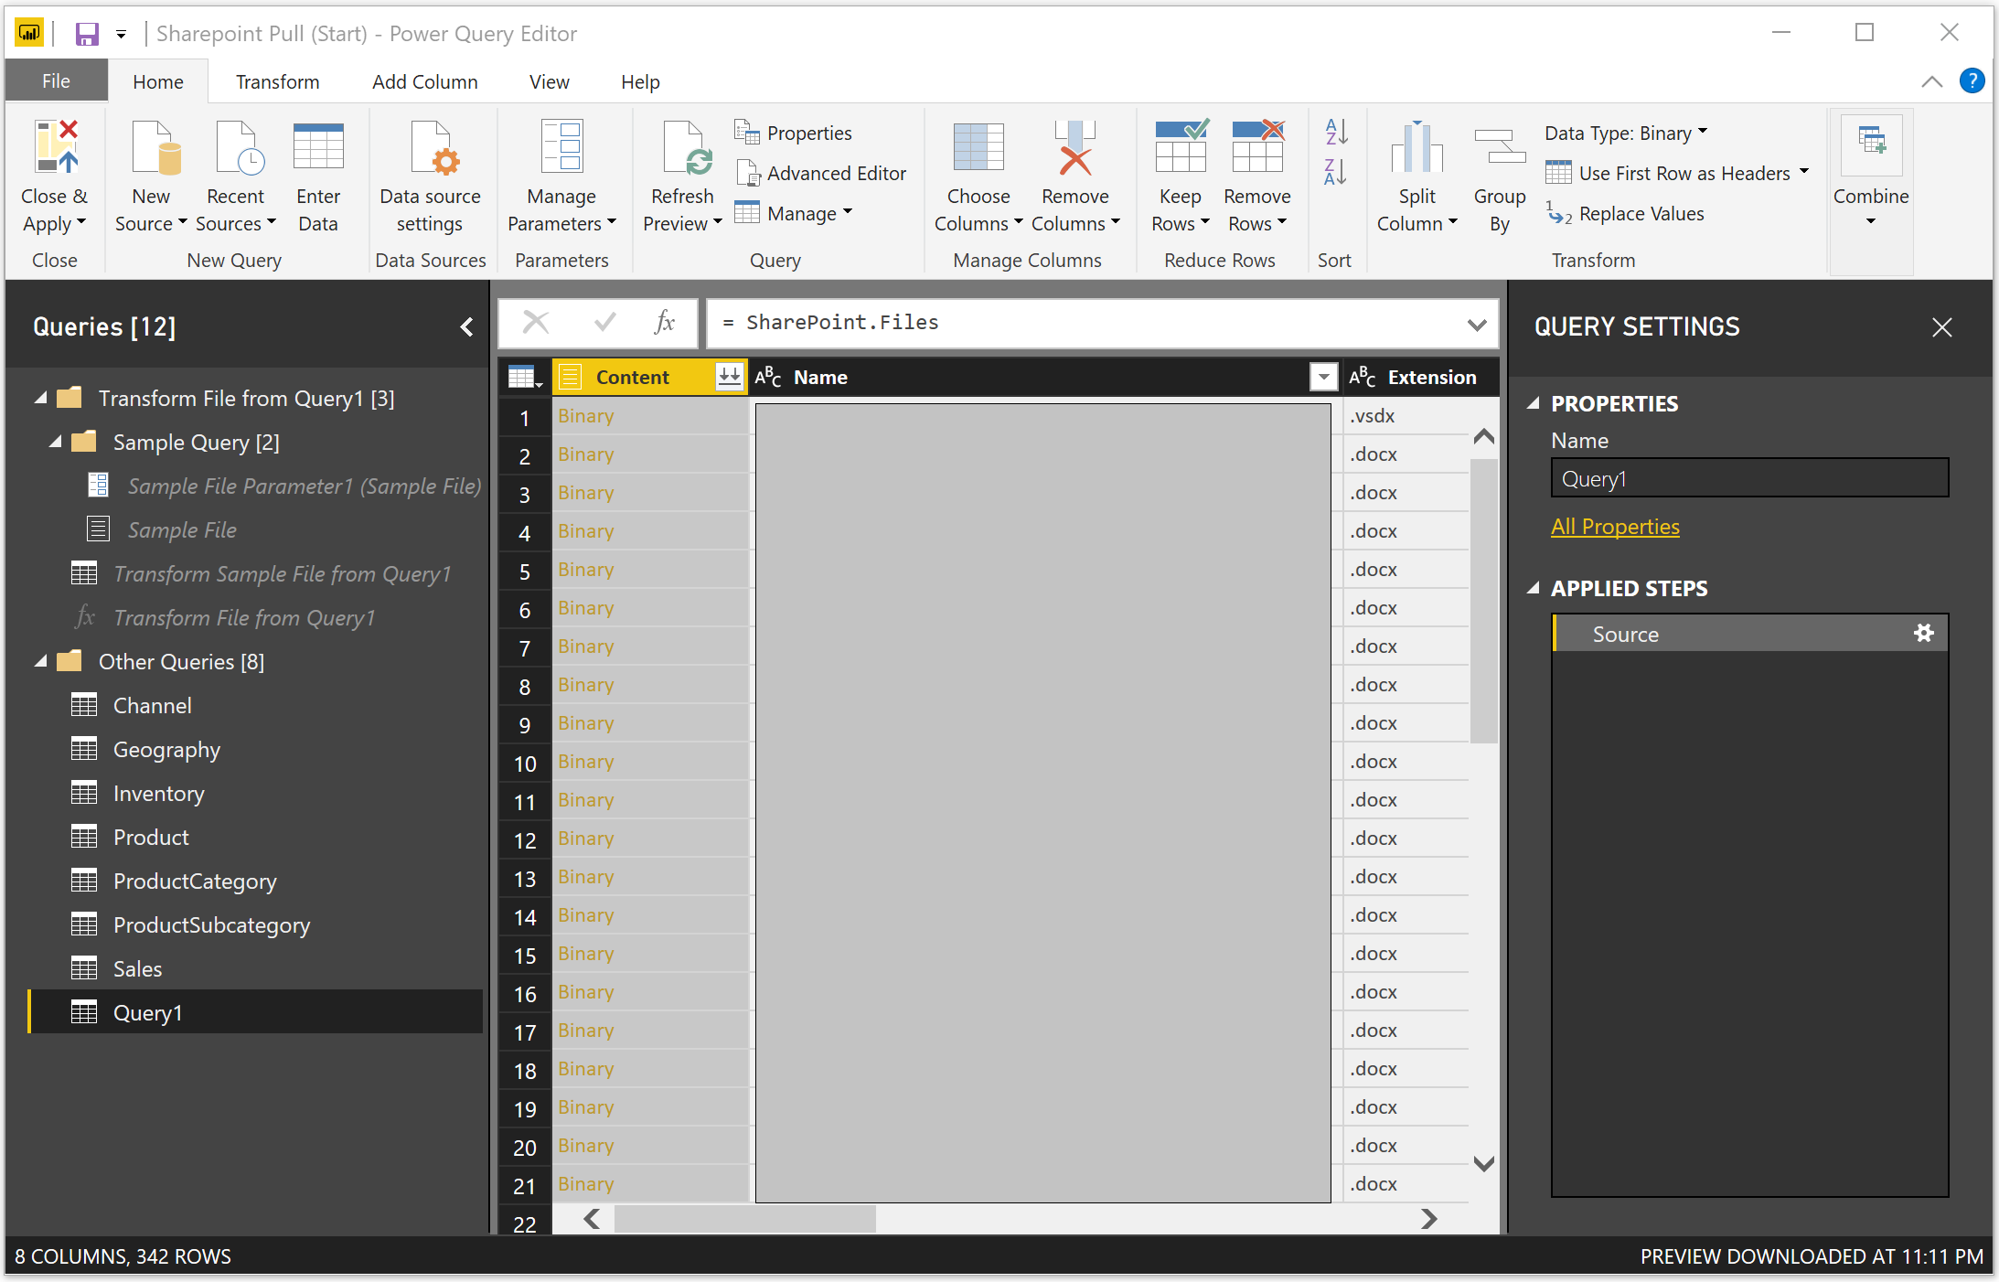Screen dimensions: 1999x1282
Task: Click the formula bar text field
Action: click(1088, 323)
